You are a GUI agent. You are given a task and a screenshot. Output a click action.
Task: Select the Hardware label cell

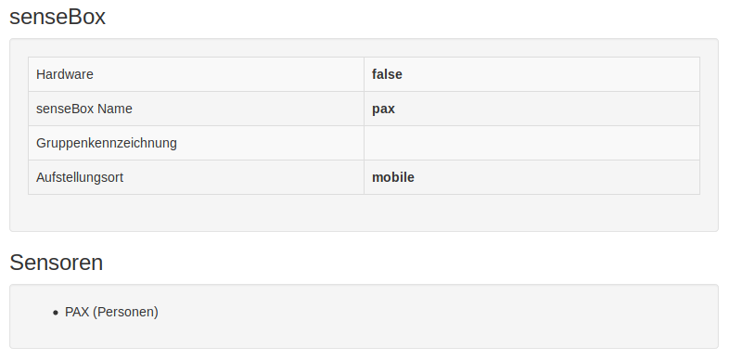click(x=196, y=74)
